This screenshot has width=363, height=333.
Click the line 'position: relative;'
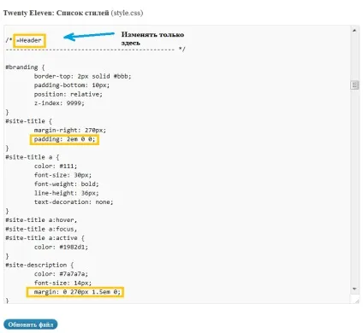click(x=68, y=94)
